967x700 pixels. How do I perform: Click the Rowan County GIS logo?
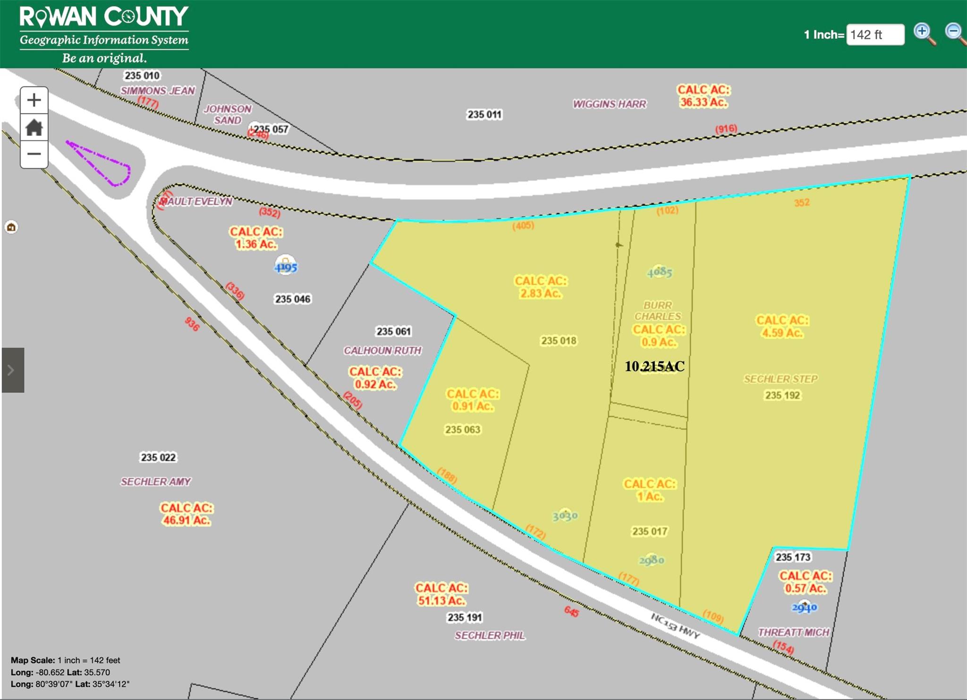pos(104,34)
